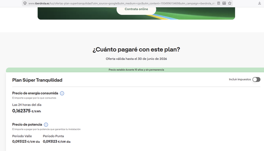Click the Incluir impuestos label text
The image size is (264, 151).
pos(240,79)
